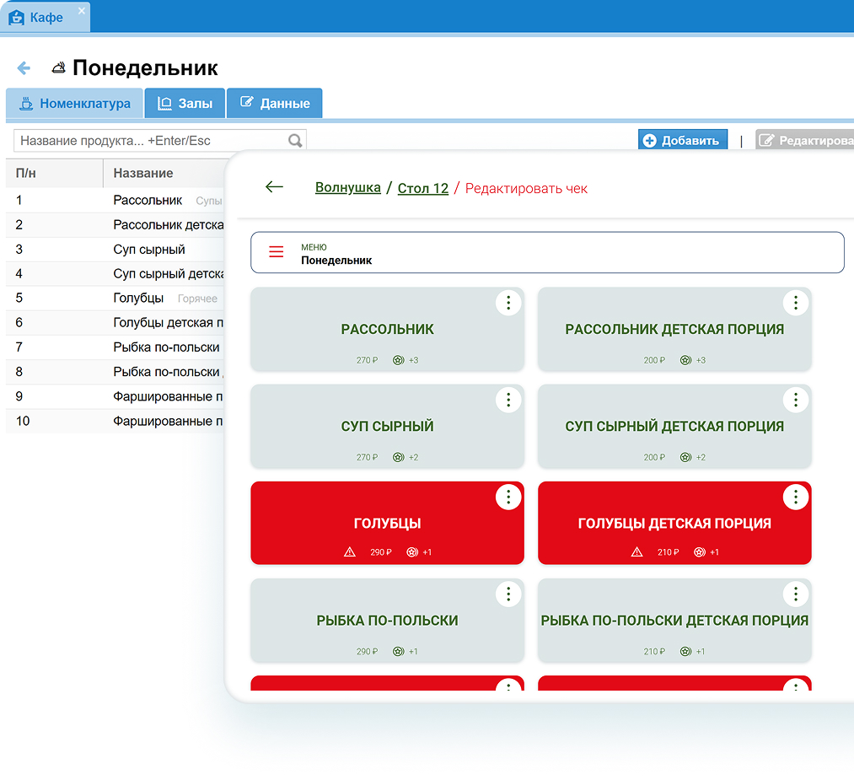Open the Волнушка breadcrumb link
This screenshot has height=780, width=854.
(x=348, y=188)
